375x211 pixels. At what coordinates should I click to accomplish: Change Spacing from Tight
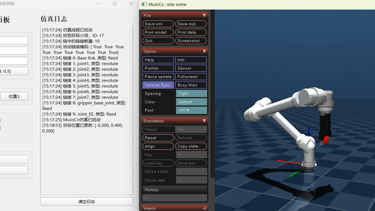coord(191,93)
